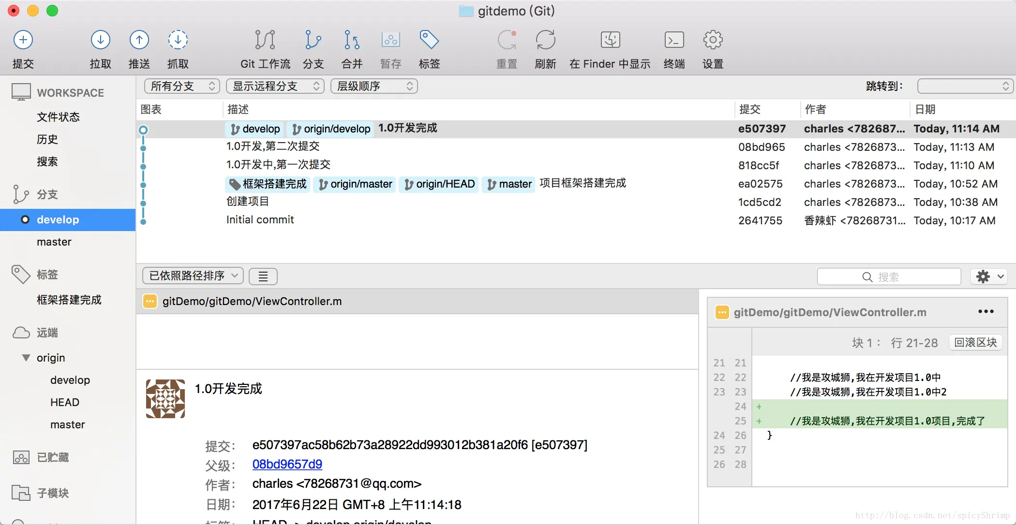Collapse the origin remote tree
1016x525 pixels.
coord(26,358)
